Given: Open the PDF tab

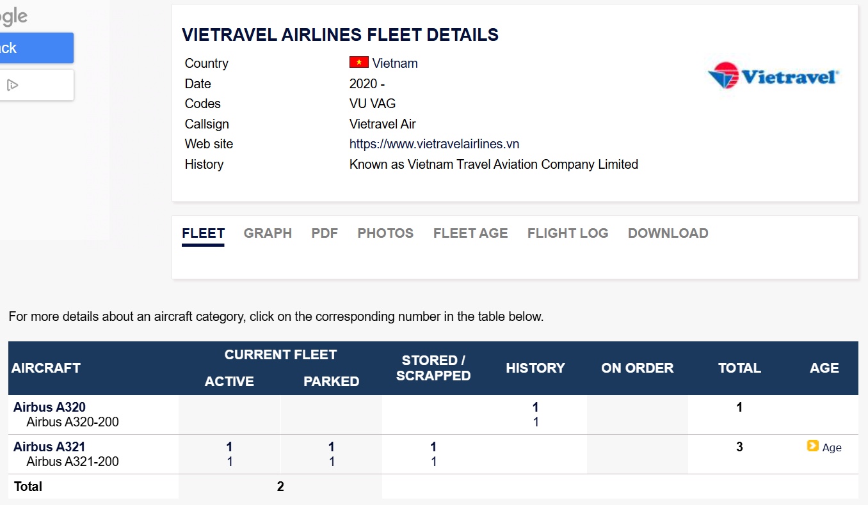Looking at the screenshot, I should (x=325, y=233).
